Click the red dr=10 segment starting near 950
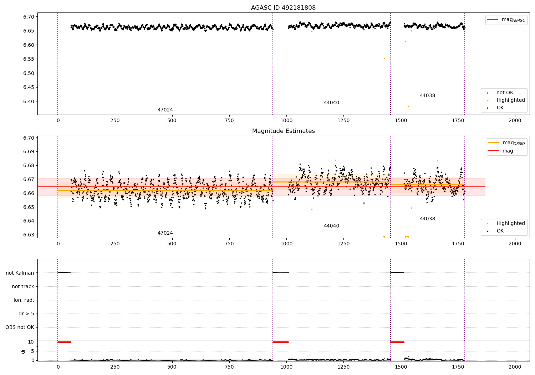535x375 pixels. 281,342
